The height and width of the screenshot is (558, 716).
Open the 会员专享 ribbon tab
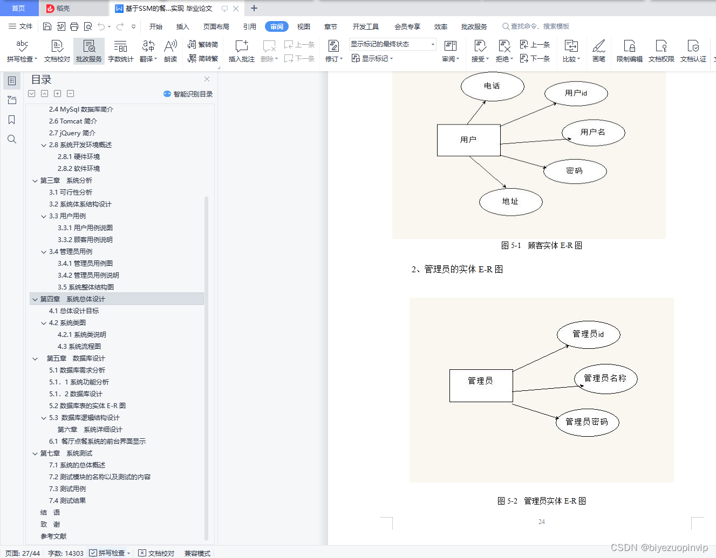[x=407, y=26]
